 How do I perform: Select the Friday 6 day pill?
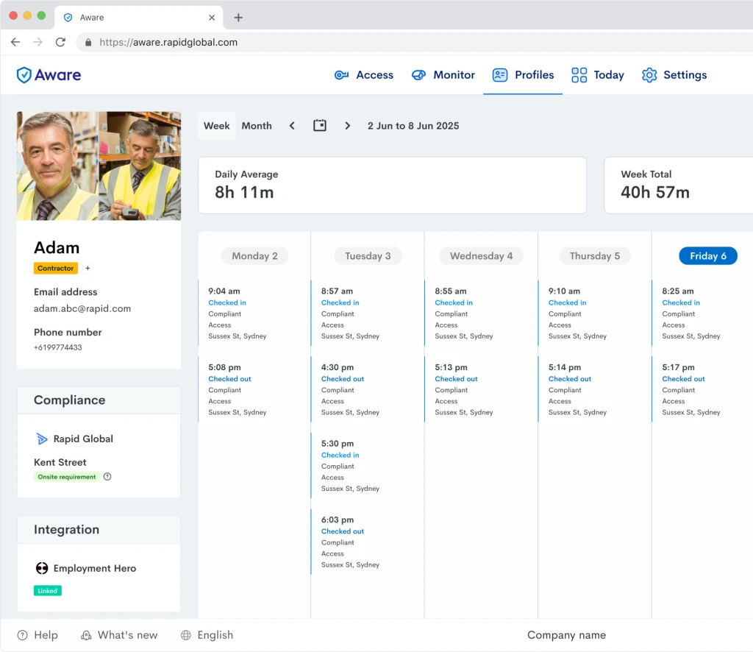(x=708, y=256)
